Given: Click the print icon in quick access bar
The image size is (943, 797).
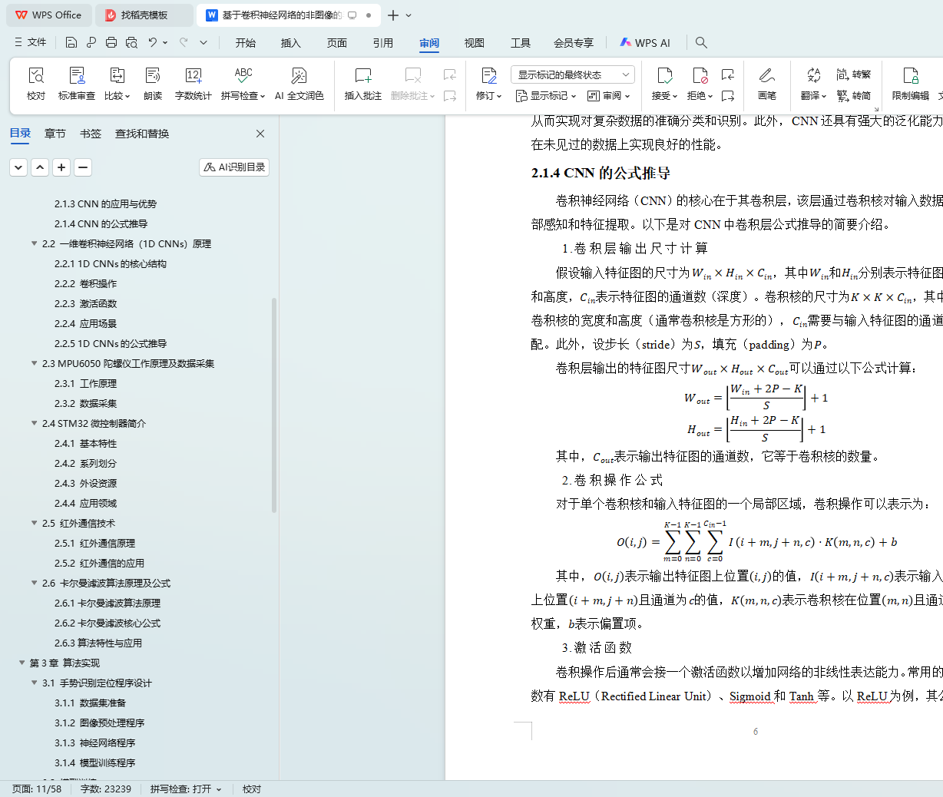Looking at the screenshot, I should pos(111,42).
